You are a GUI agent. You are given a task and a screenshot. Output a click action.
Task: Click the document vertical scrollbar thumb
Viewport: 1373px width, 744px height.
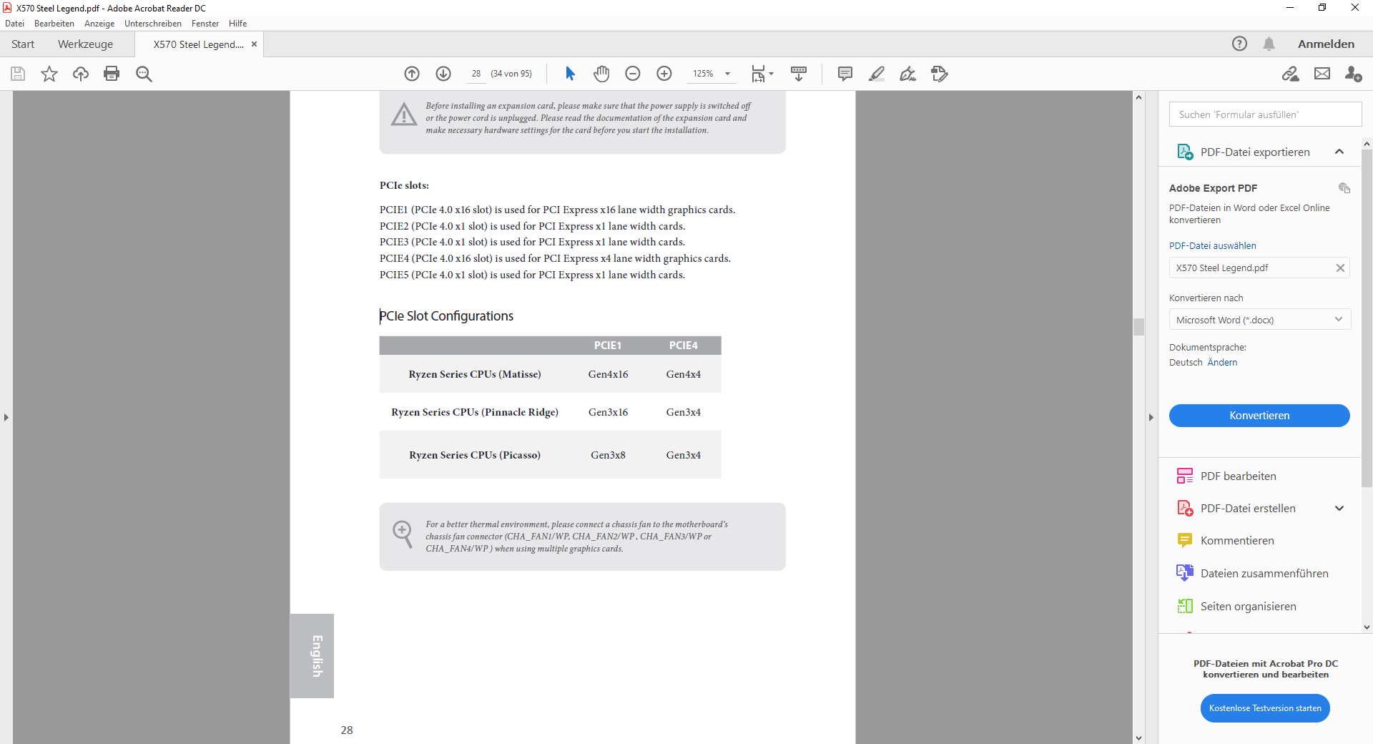tap(1138, 327)
